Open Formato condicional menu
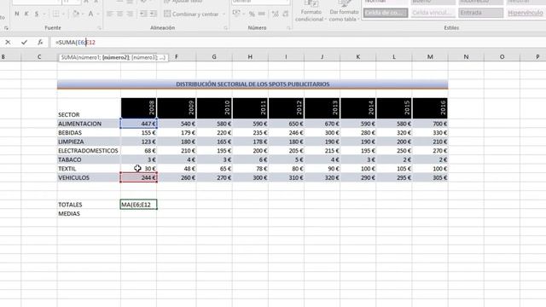 click(311, 11)
